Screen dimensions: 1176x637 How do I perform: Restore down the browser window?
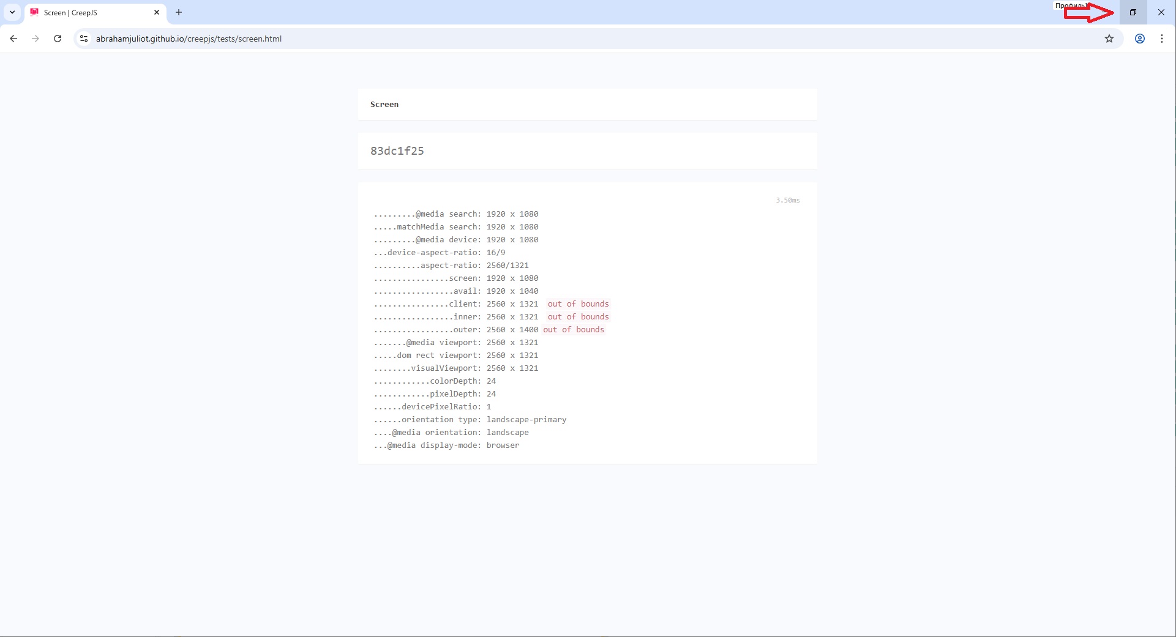pos(1133,12)
